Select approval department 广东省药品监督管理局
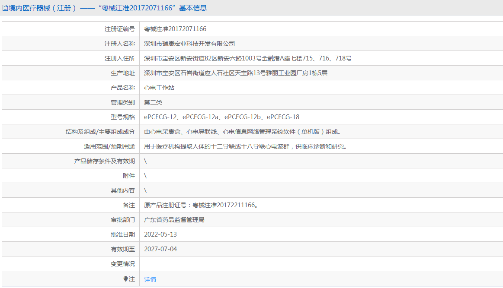 click(174, 220)
